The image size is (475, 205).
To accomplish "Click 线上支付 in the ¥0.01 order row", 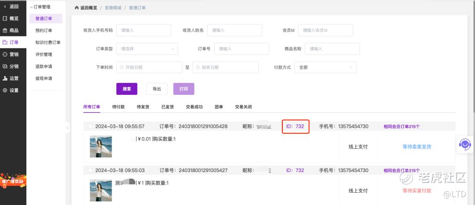I will point(358,147).
